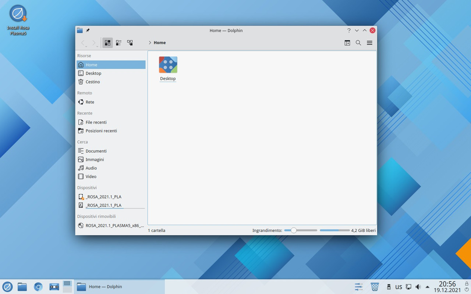Lock the screen from panel
This screenshot has width=471, height=294.
click(467, 284)
